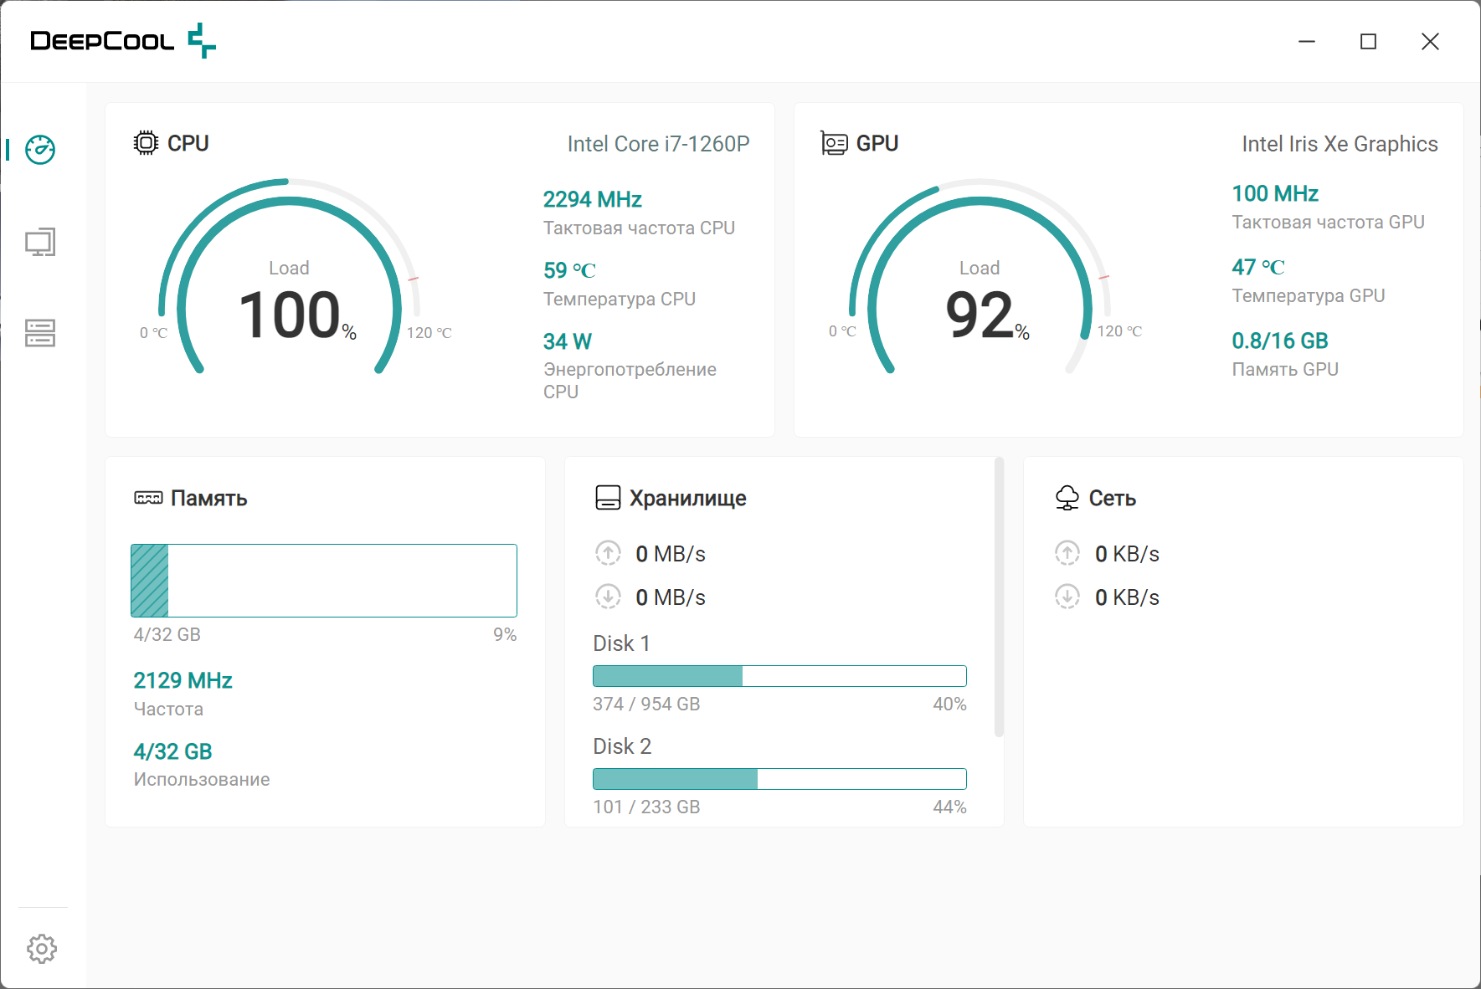1481x989 pixels.
Task: Open the dashboard overview sidebar icon
Action: click(40, 150)
